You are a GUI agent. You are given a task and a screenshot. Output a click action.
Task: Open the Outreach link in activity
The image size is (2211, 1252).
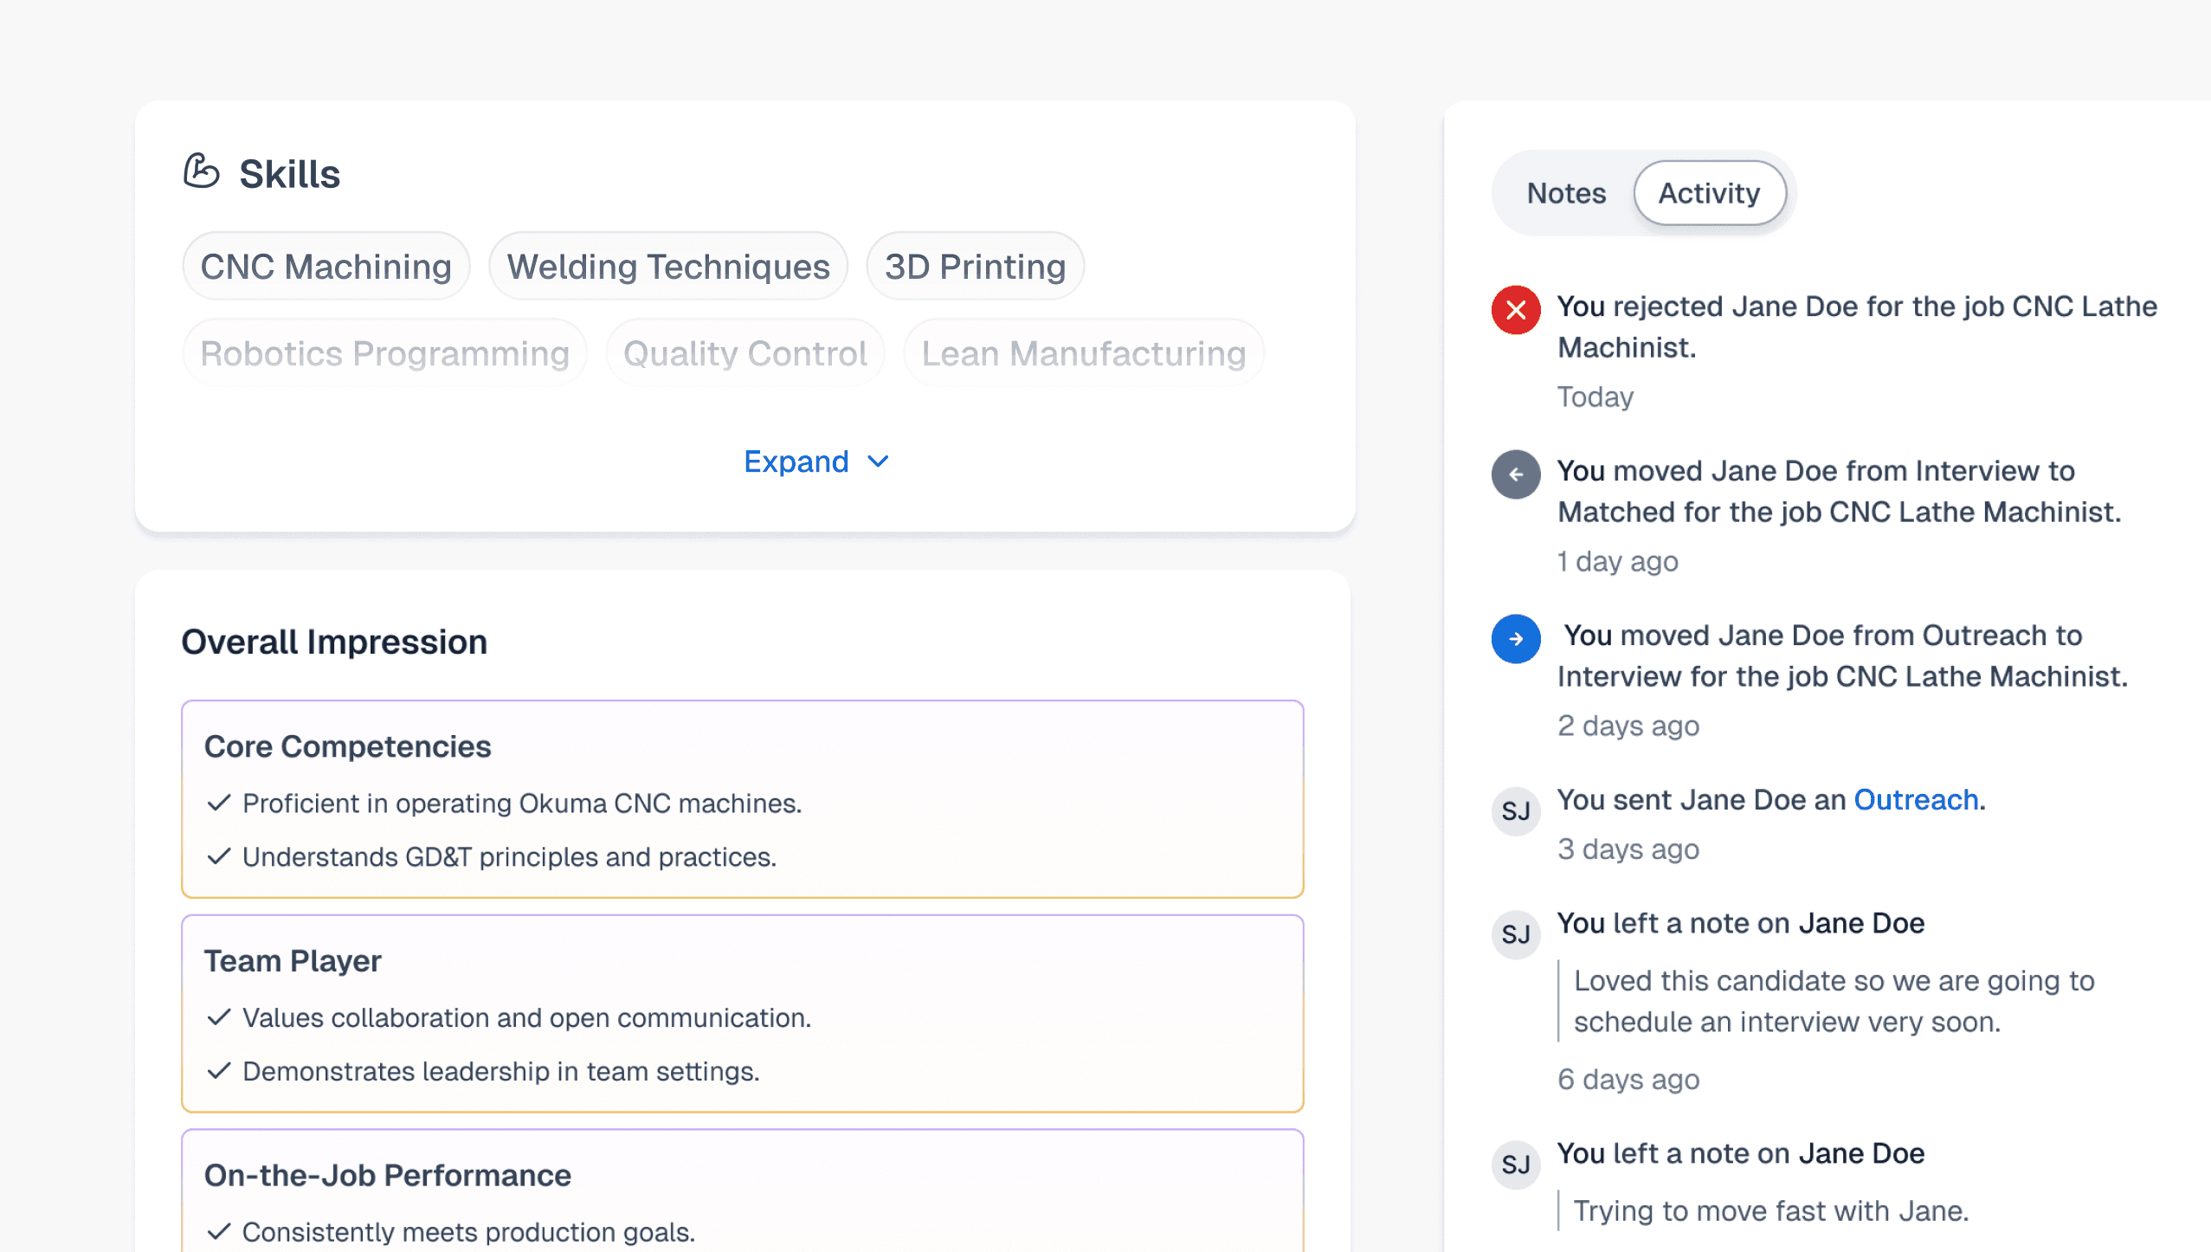[x=1916, y=800]
